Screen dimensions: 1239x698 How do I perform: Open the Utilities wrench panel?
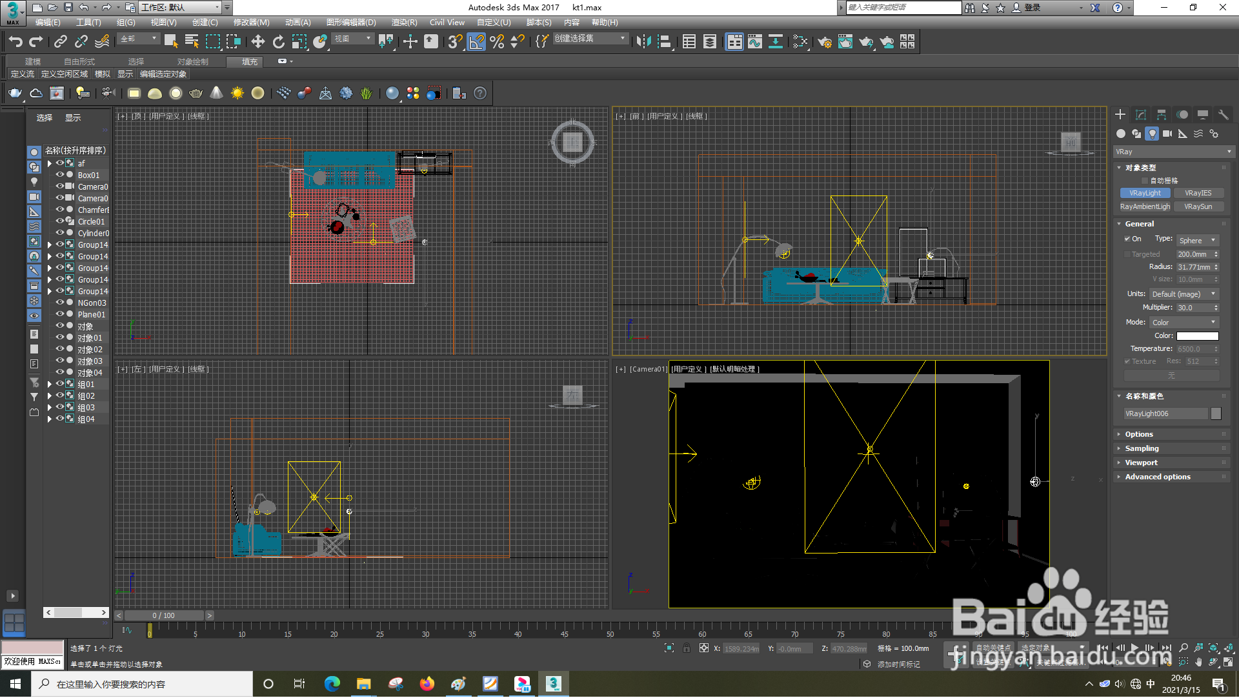coord(1224,115)
